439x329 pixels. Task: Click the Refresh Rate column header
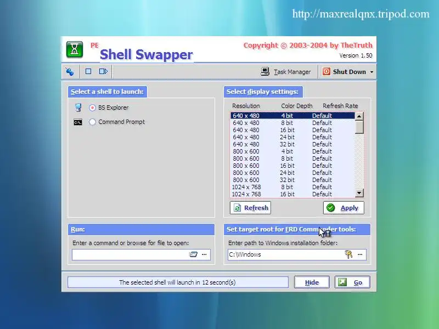340,106
